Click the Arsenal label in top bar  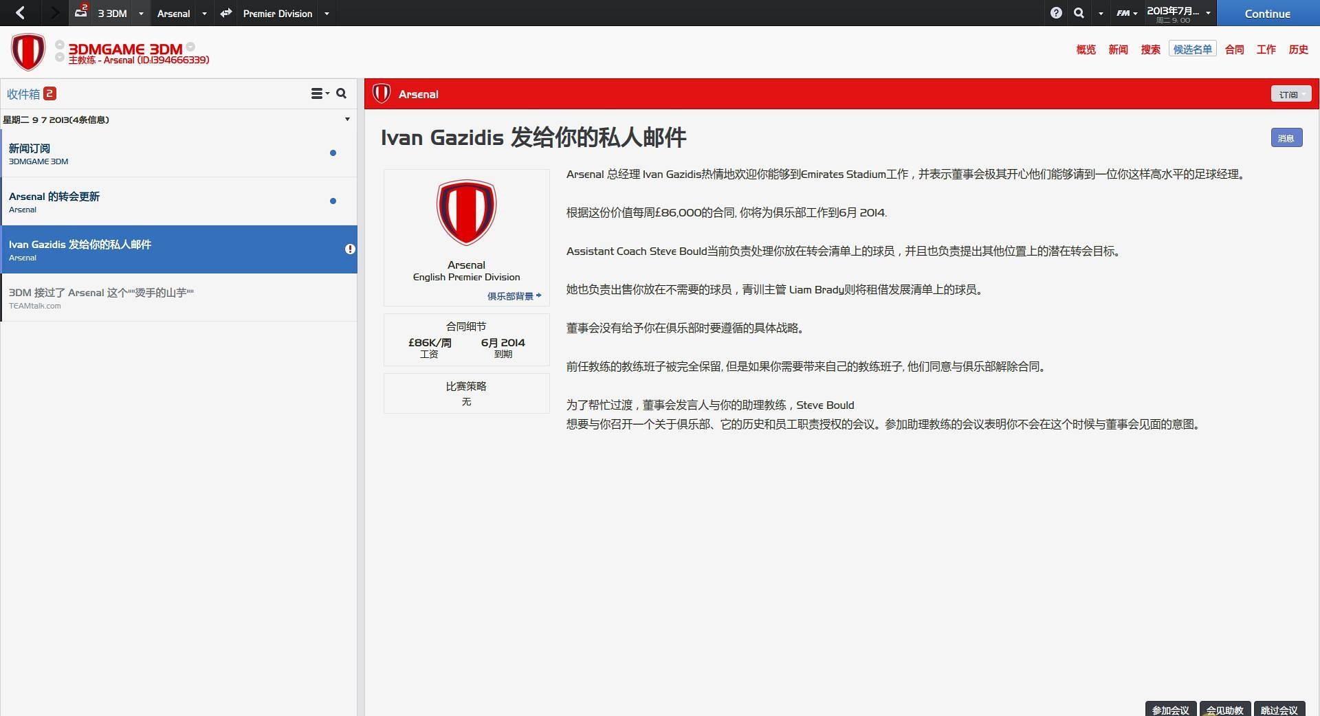click(x=173, y=13)
